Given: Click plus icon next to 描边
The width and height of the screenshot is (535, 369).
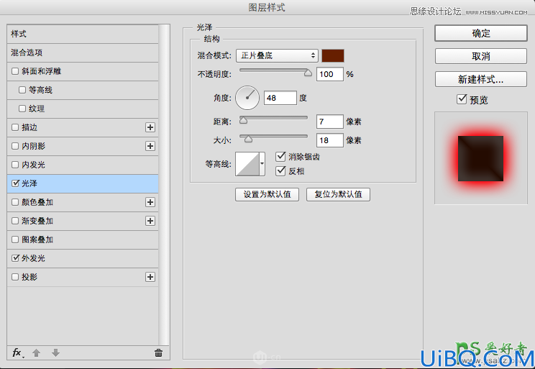Looking at the screenshot, I should click(150, 127).
